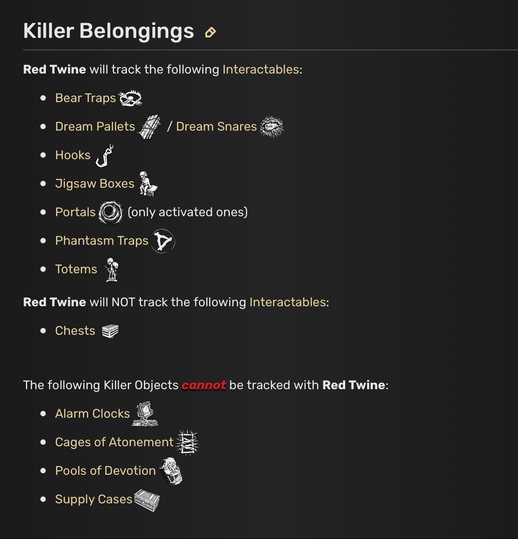Click the Totem skull icon
Screen dimensions: 518x539
[x=112, y=270]
